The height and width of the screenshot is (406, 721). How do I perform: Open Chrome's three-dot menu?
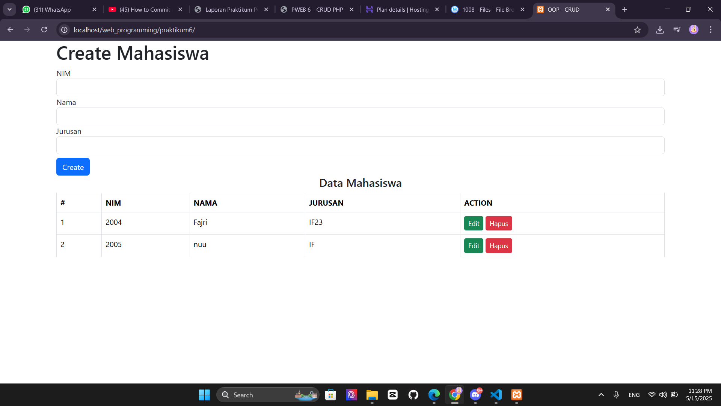[711, 30]
